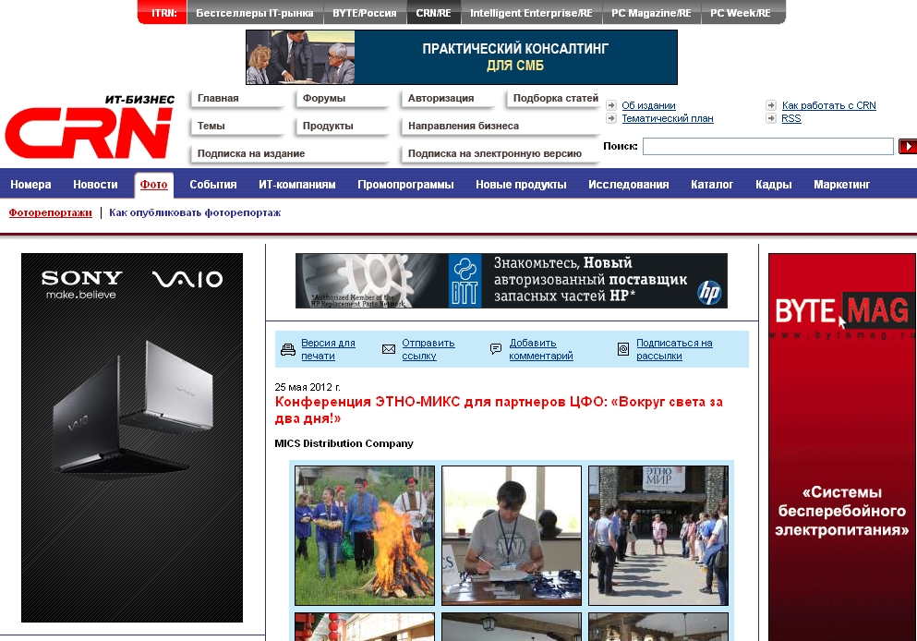Go to Новости in blue navigation bar

coord(95,184)
